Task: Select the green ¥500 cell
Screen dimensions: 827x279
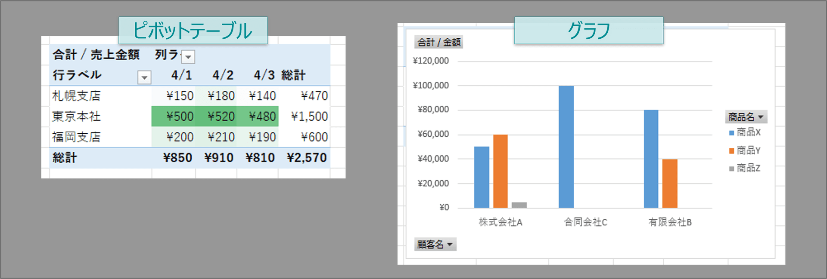Action: pos(174,116)
